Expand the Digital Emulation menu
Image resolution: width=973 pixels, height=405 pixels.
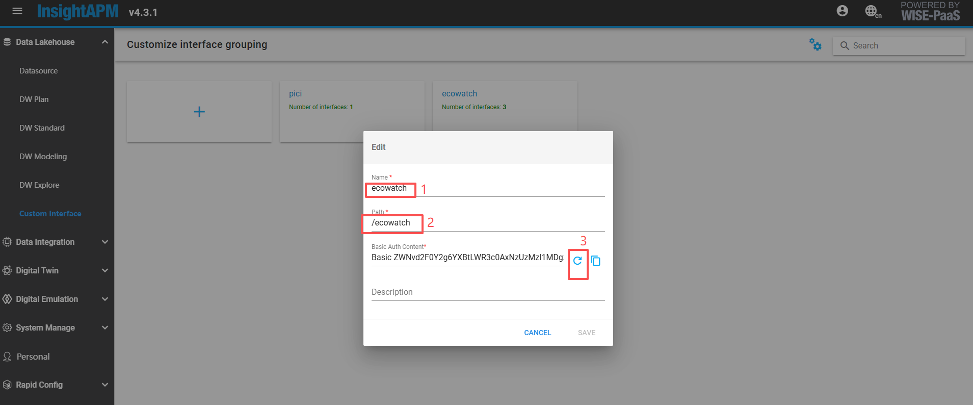pyautogui.click(x=105, y=299)
